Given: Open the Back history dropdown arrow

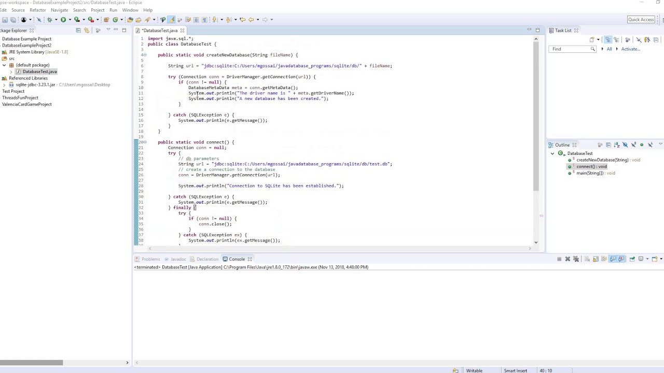Looking at the screenshot, I should (258, 20).
